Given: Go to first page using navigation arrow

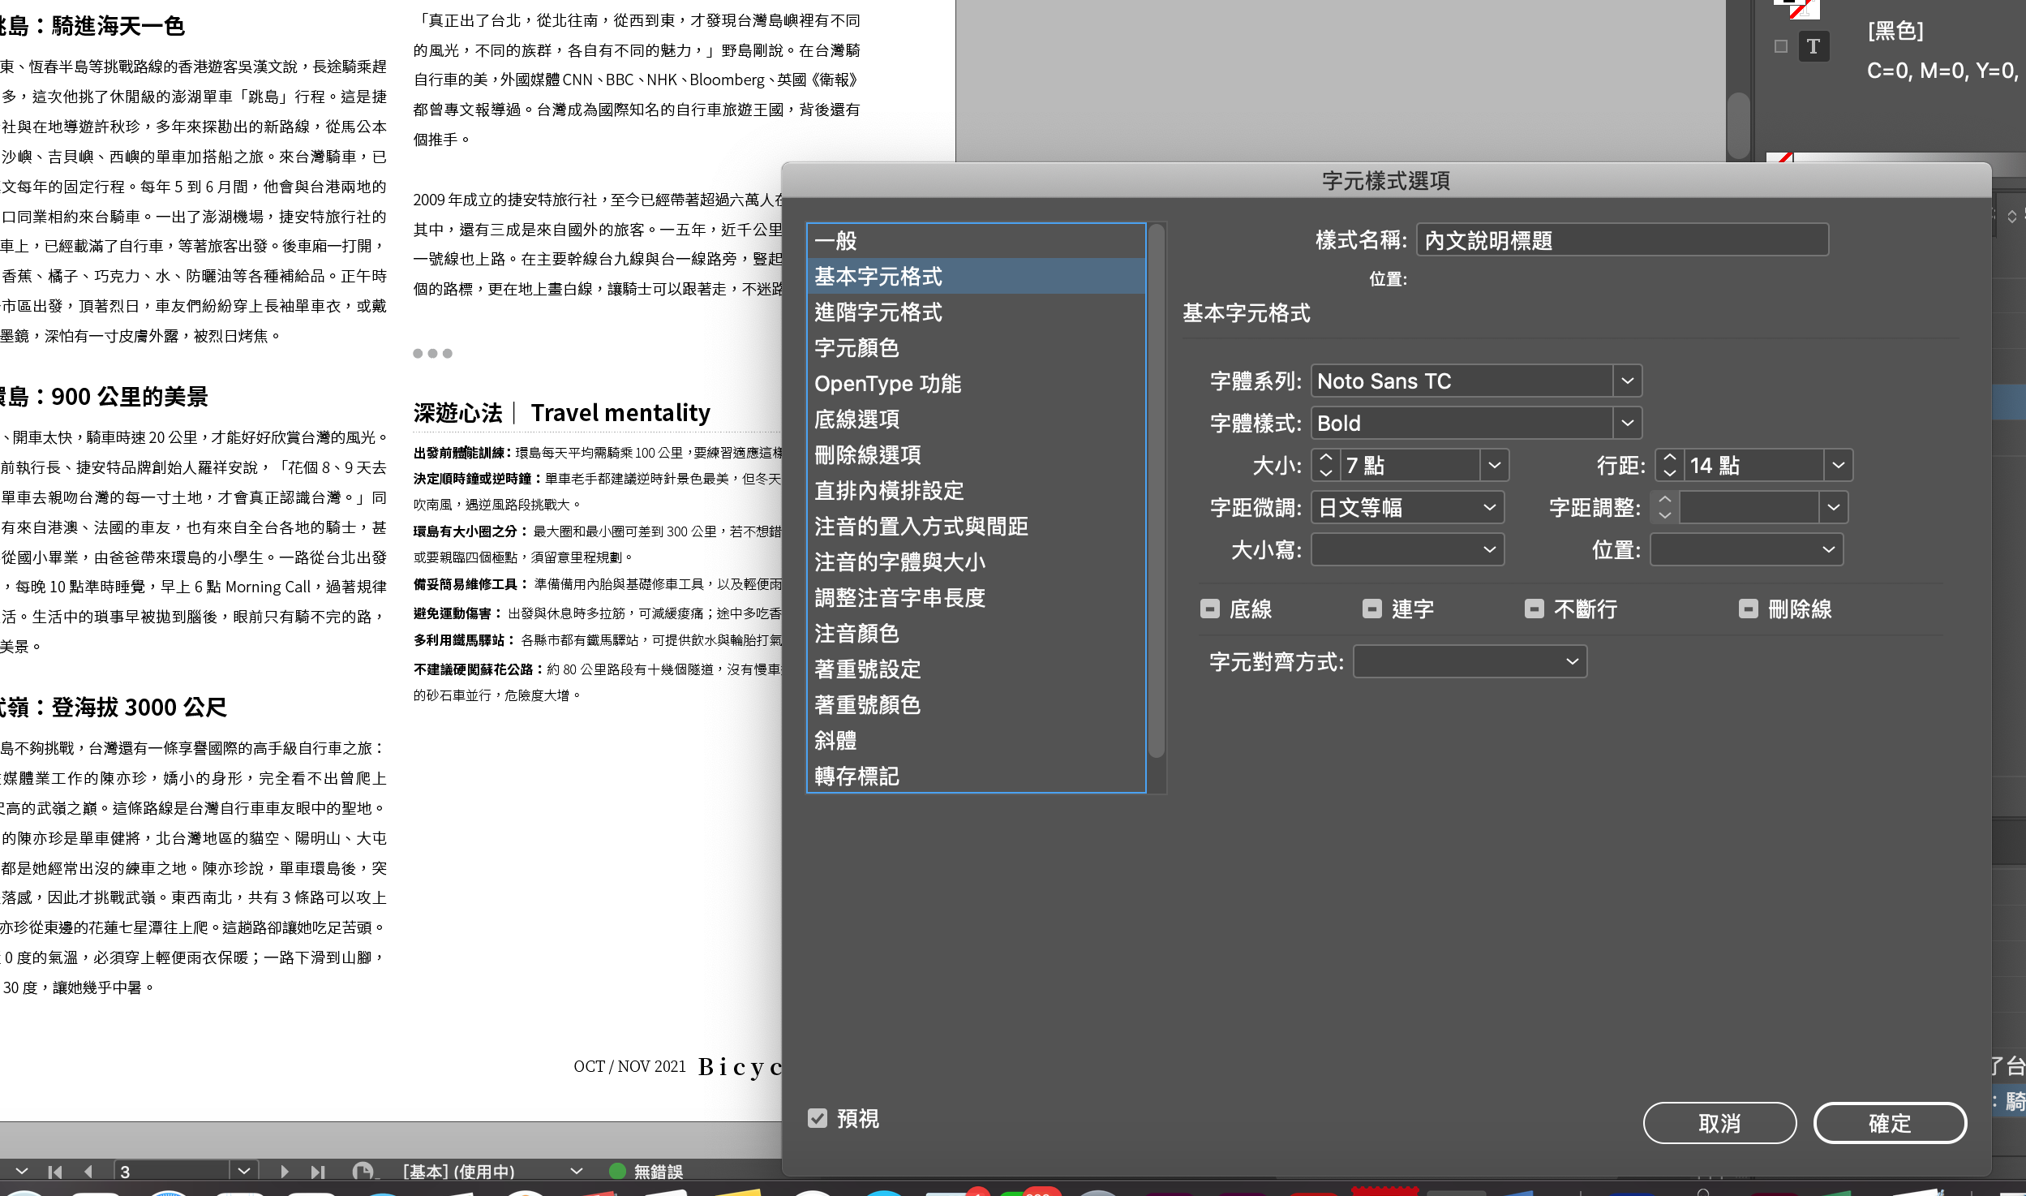Looking at the screenshot, I should [x=54, y=1172].
